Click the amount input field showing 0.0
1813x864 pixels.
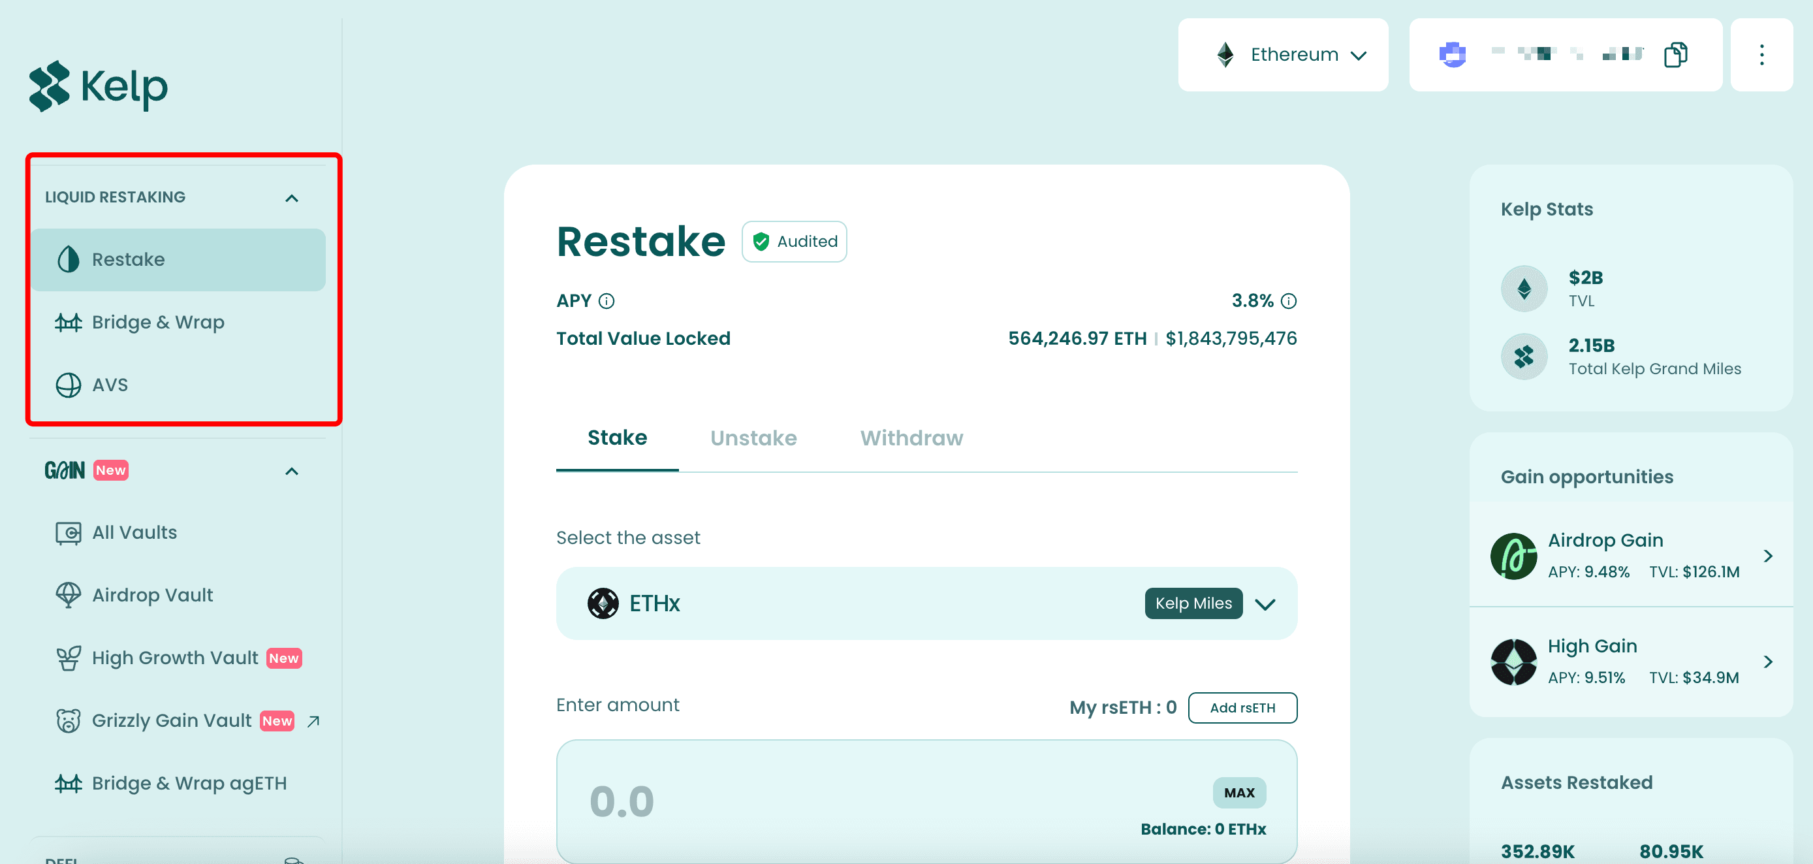pyautogui.click(x=926, y=801)
